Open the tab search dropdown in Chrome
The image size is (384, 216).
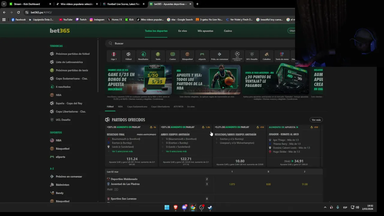(x=4, y=4)
